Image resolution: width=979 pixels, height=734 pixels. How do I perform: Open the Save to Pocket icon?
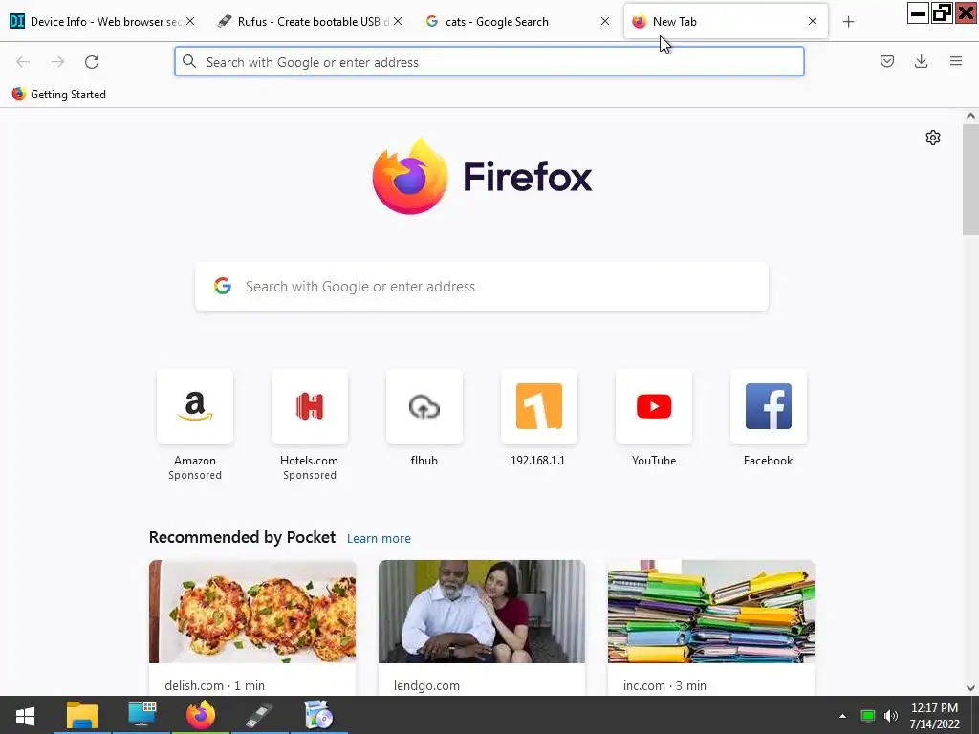pos(886,61)
